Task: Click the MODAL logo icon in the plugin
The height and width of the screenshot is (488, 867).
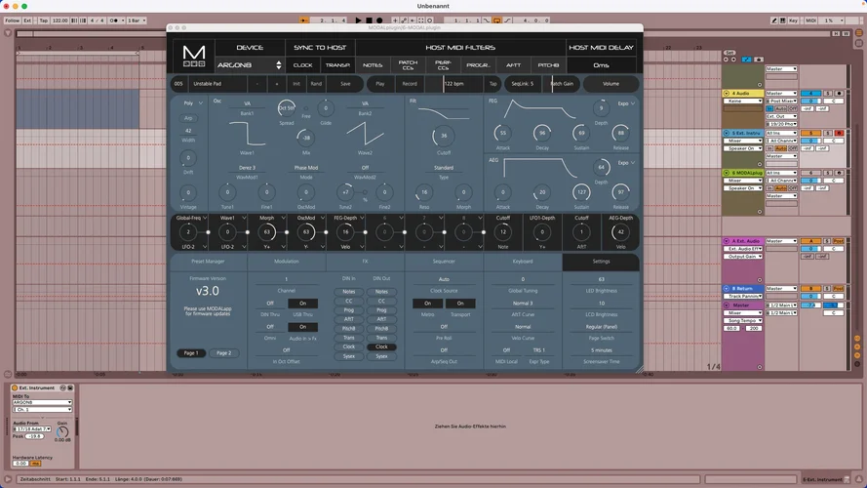Action: [192, 55]
